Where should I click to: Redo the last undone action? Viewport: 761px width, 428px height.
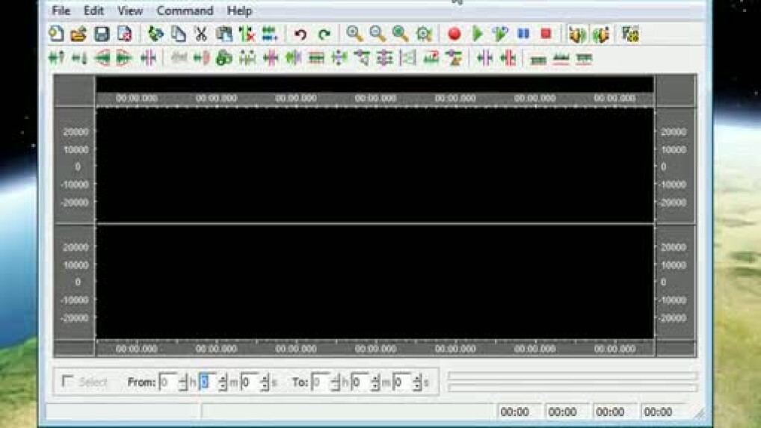[324, 34]
